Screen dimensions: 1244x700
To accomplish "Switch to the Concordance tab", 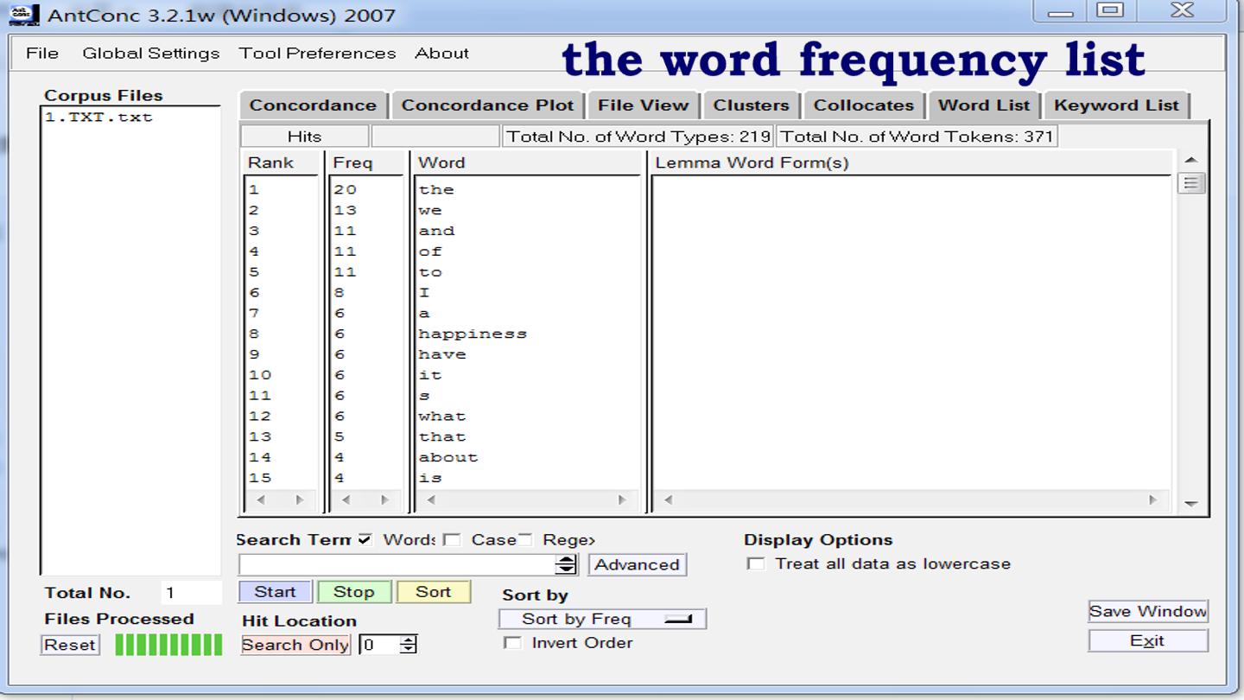I will point(313,105).
